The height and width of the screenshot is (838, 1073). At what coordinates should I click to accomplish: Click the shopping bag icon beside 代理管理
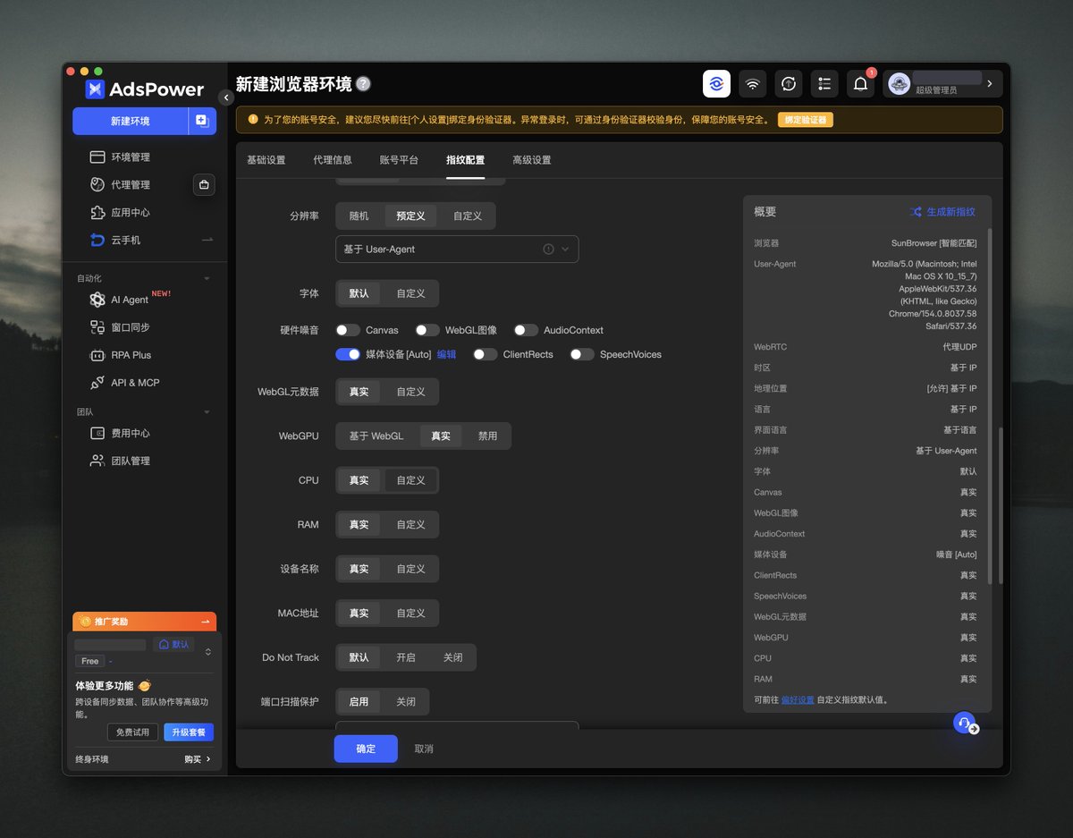pyautogui.click(x=204, y=185)
